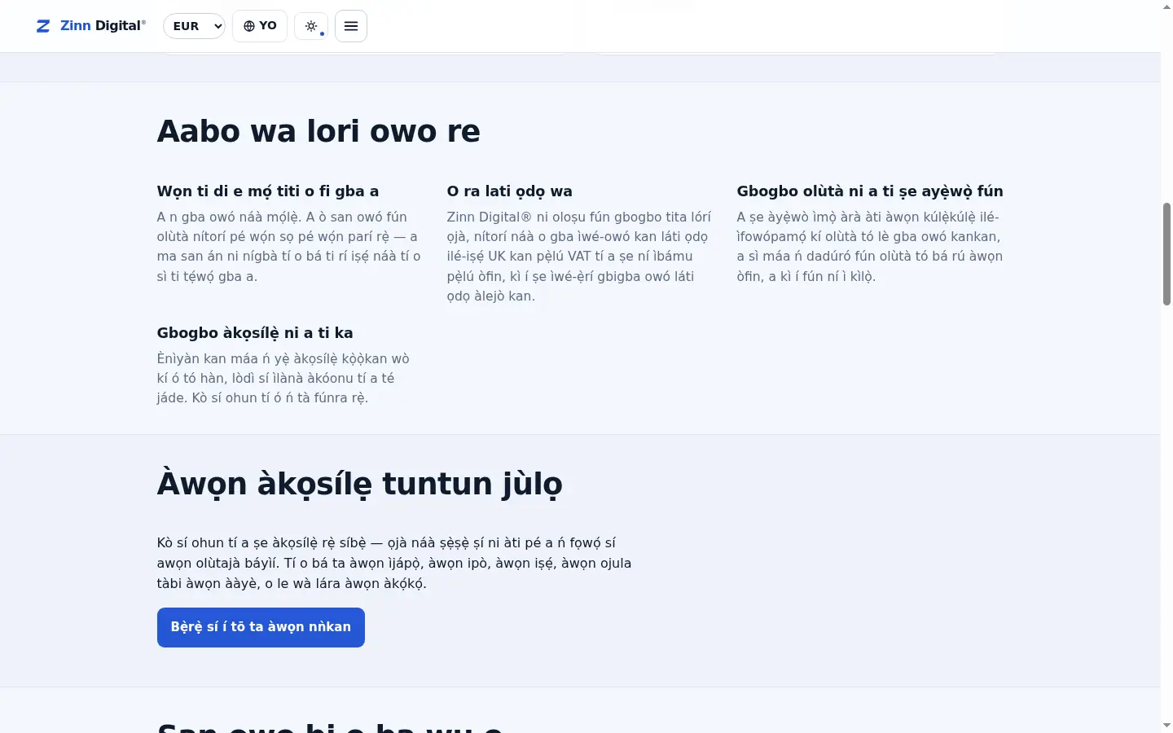The width and height of the screenshot is (1173, 733).
Task: Click 'Gbogbo olùtà ni a ti ṣe ayẹ̀wò fún' heading
Action: coord(870,191)
